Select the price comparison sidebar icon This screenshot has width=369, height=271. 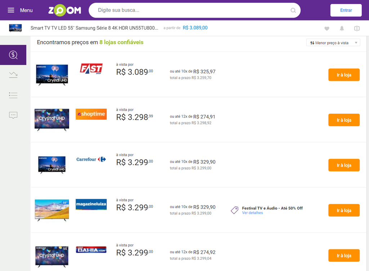13,55
